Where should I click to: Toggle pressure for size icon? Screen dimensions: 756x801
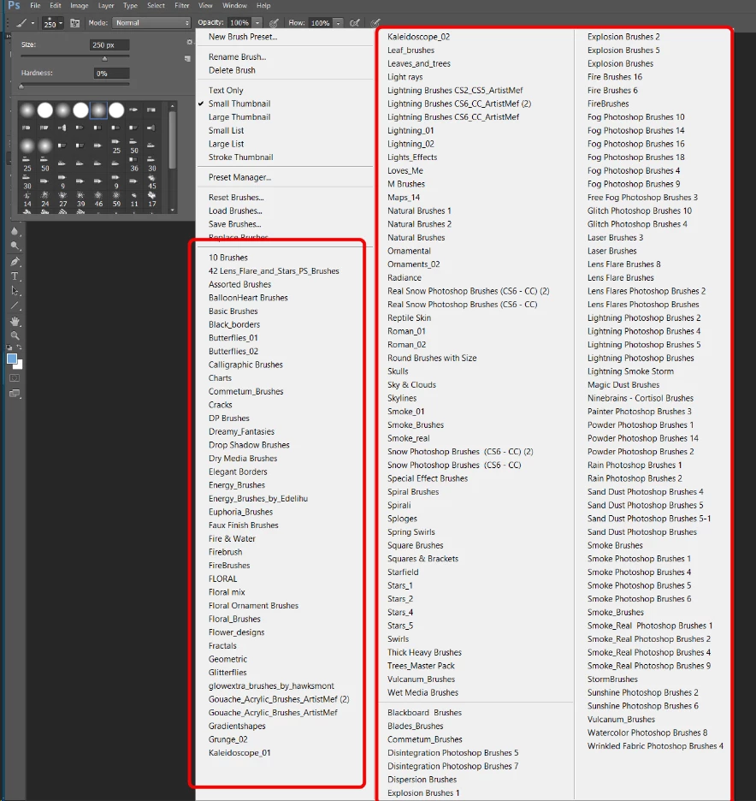pos(375,23)
